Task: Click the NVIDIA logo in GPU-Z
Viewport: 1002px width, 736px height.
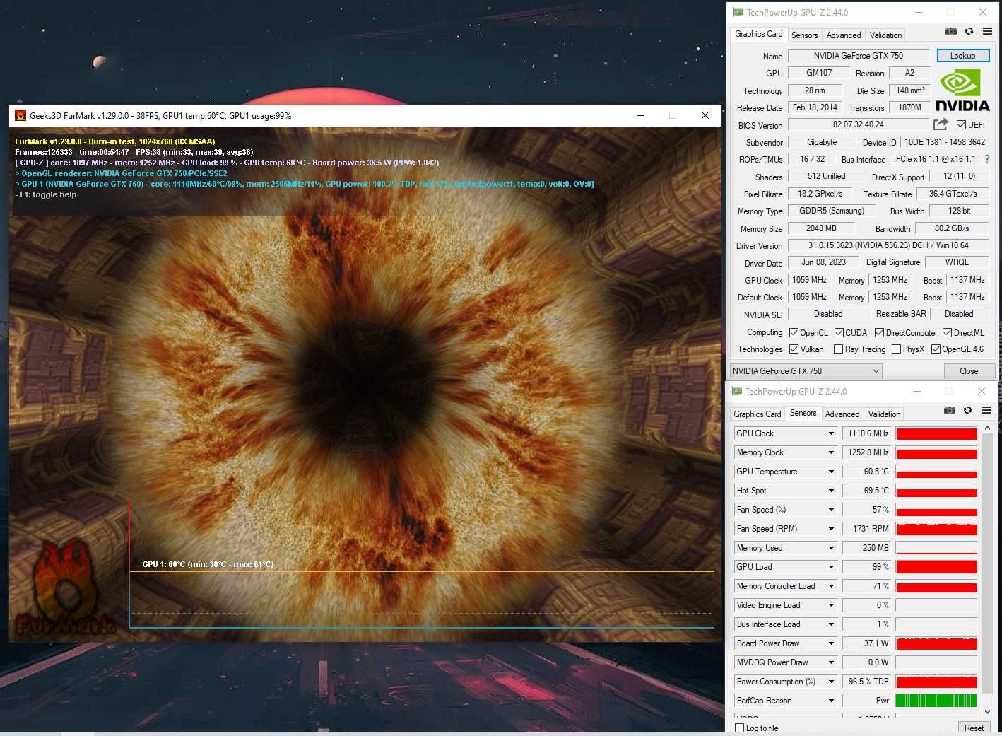Action: pyautogui.click(x=962, y=90)
